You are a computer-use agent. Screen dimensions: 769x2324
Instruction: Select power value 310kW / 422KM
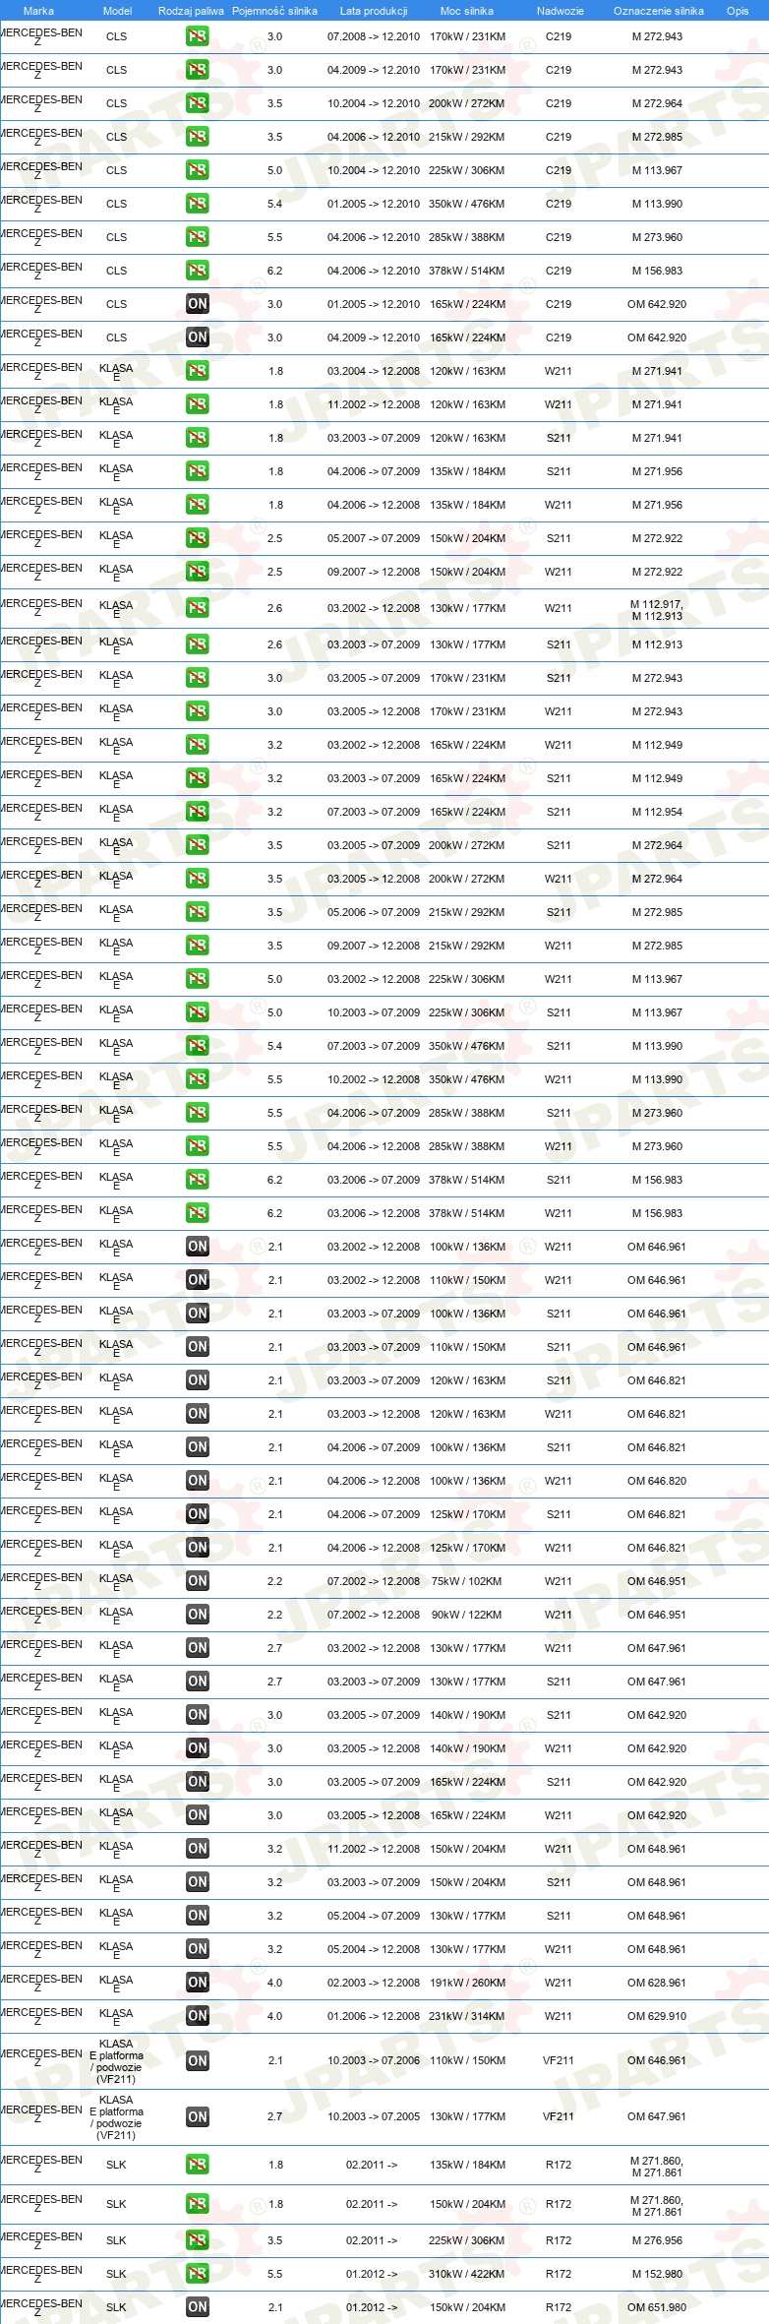(466, 2274)
